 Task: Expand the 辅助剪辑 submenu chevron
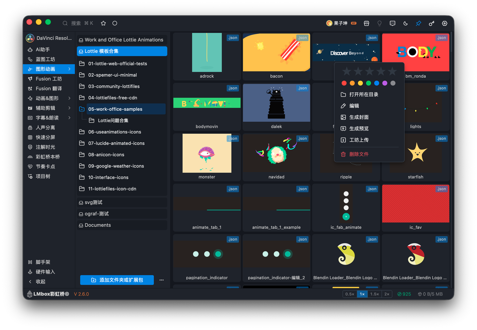[x=69, y=108]
